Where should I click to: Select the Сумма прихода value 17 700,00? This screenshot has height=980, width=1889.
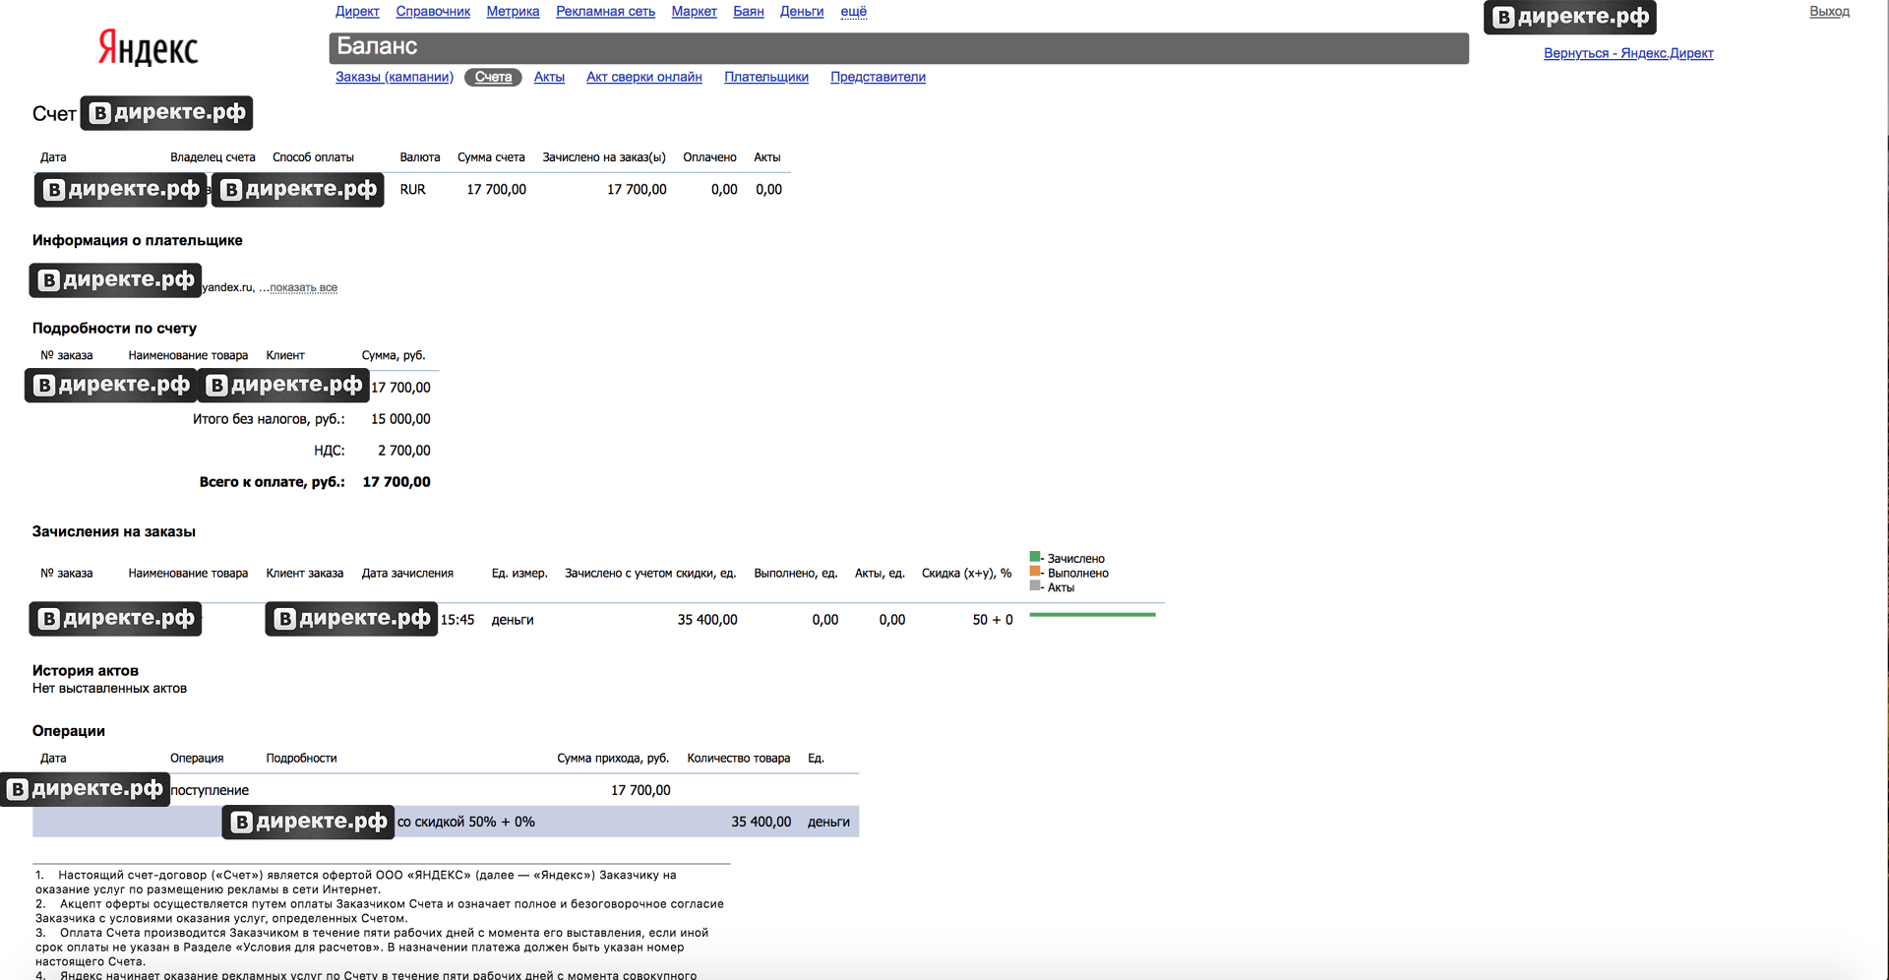pyautogui.click(x=640, y=790)
